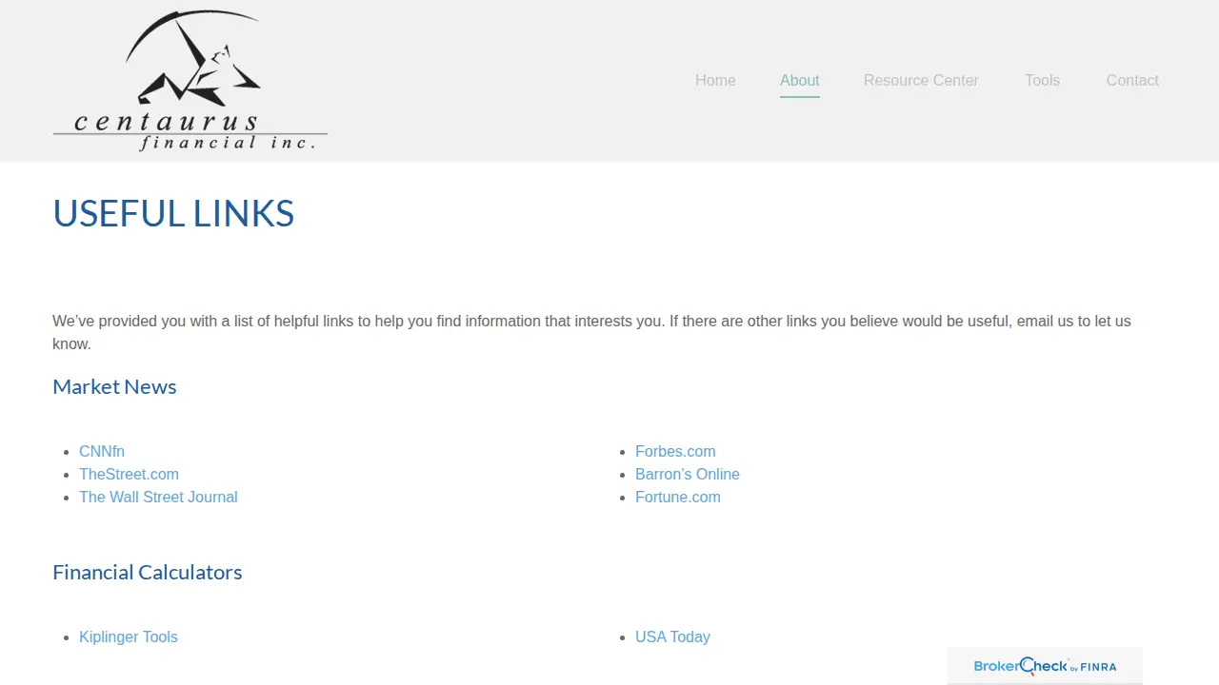The image size is (1219, 685).
Task: Go to the Home menu item
Action: coord(715,81)
